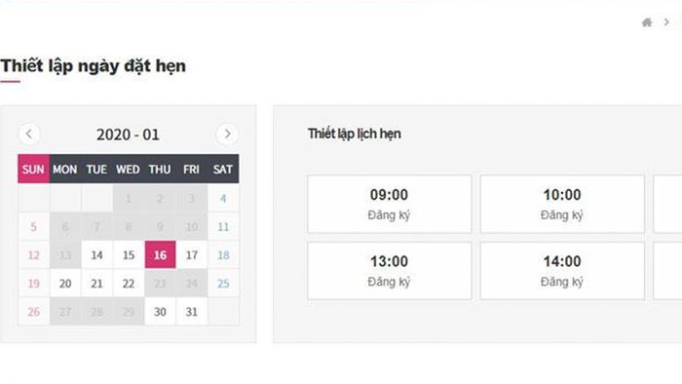Image resolution: width=682 pixels, height=384 pixels.
Task: Register the 09:00 time slot
Action: pos(390,204)
